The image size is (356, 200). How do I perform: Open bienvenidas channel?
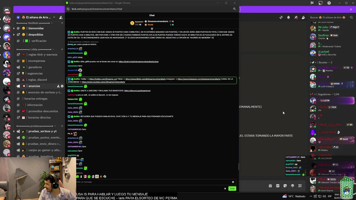pos(39,28)
